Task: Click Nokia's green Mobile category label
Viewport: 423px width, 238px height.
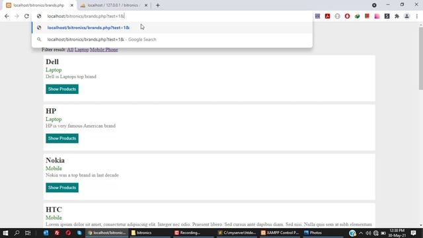Action: click(x=54, y=169)
